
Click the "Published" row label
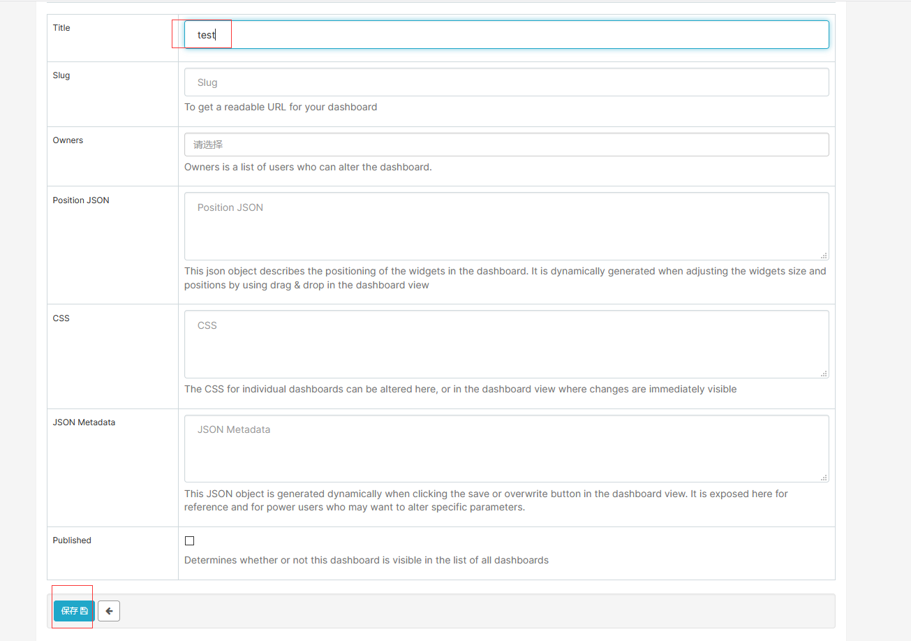pyautogui.click(x=72, y=540)
